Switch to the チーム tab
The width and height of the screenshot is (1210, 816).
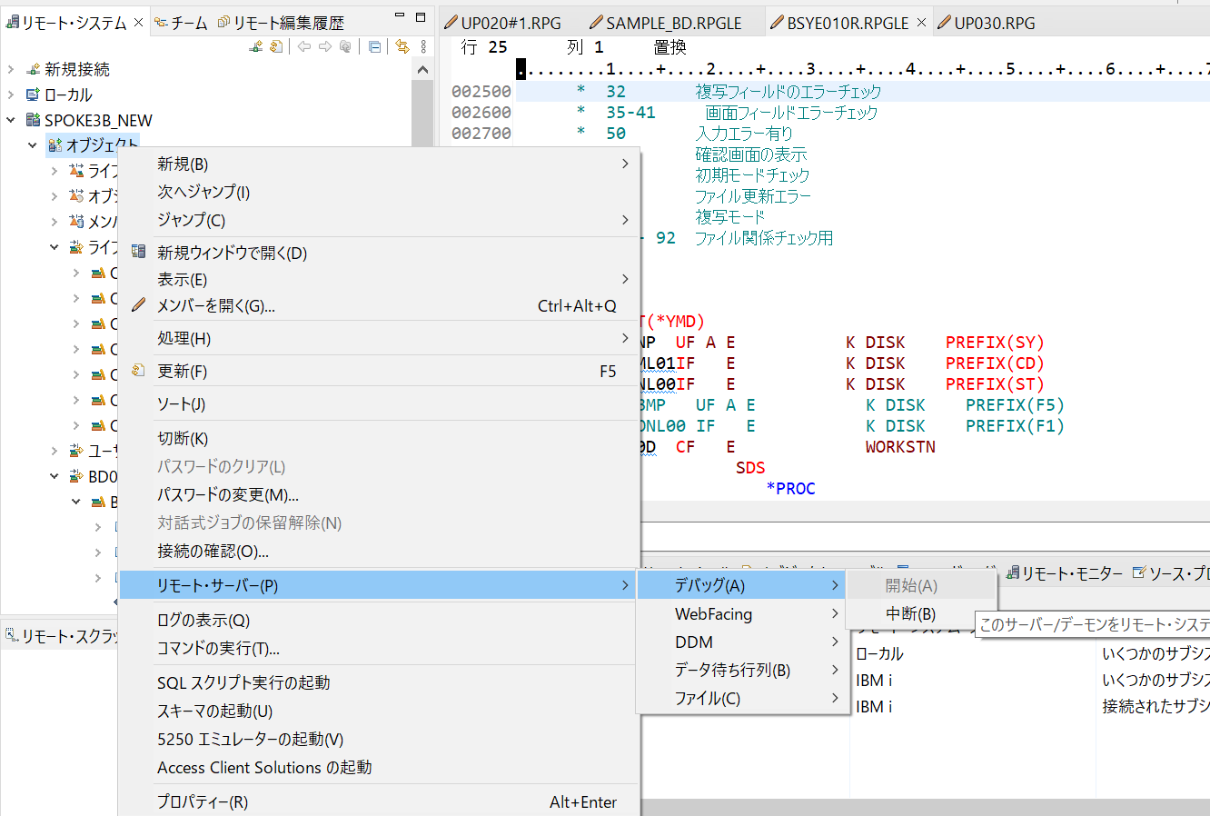tap(181, 23)
